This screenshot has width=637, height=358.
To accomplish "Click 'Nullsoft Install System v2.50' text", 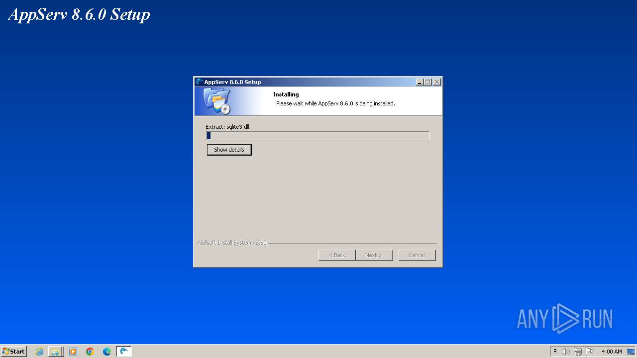I will click(x=232, y=243).
